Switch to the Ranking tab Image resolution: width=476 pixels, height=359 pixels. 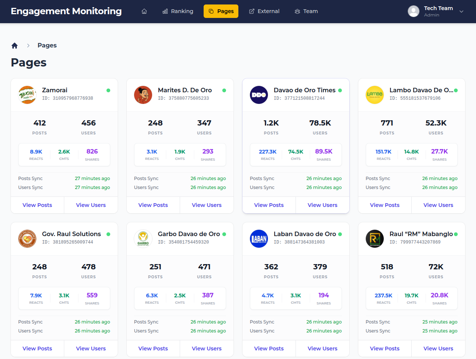pos(178,11)
